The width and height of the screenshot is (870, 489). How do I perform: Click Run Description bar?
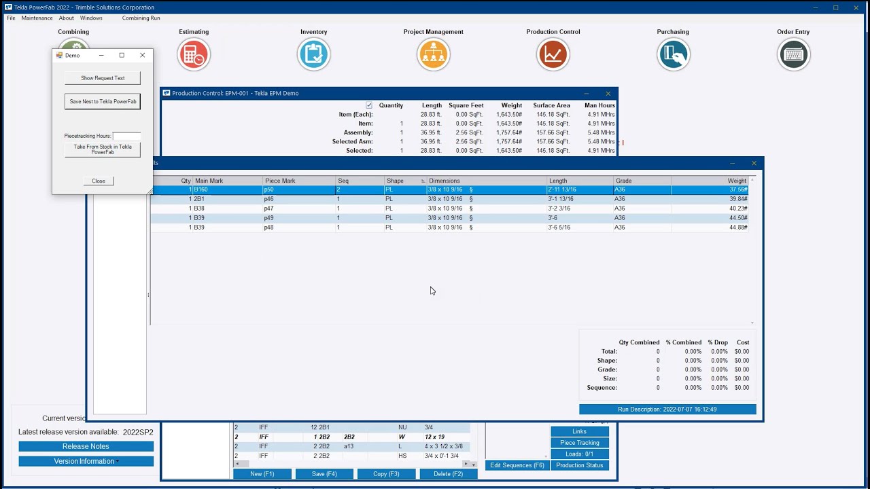pyautogui.click(x=667, y=410)
